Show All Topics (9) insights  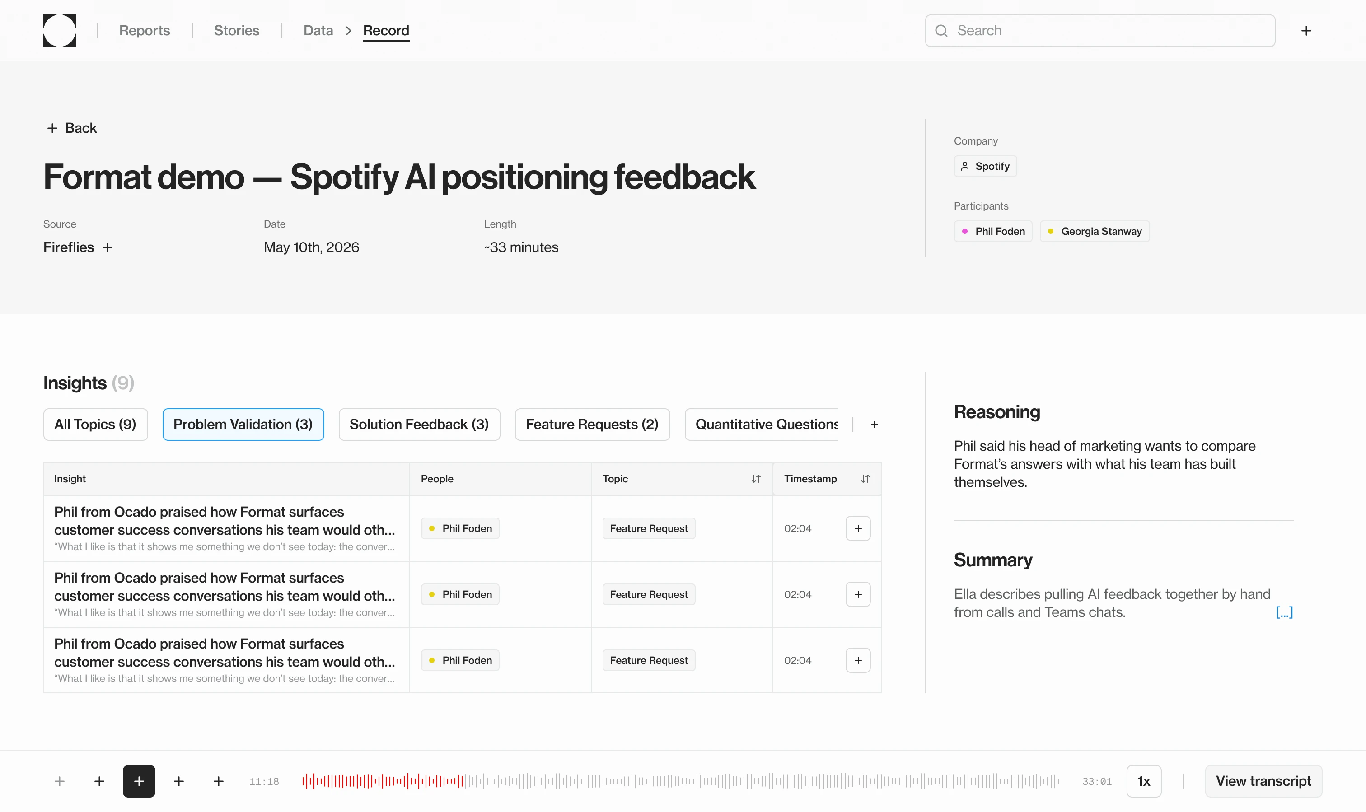pos(95,425)
